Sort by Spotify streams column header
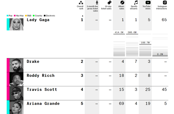The width and height of the screenshot is (174, 114). click(x=134, y=8)
